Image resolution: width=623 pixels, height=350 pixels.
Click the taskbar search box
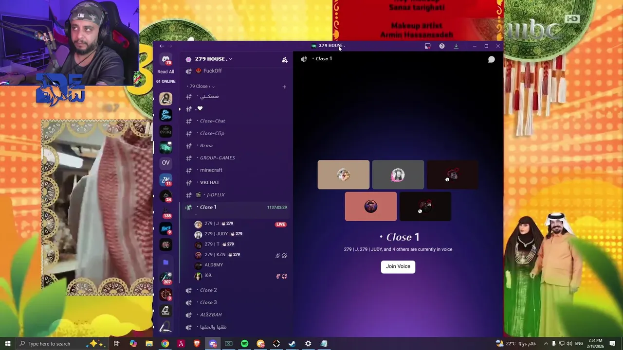[62, 344]
